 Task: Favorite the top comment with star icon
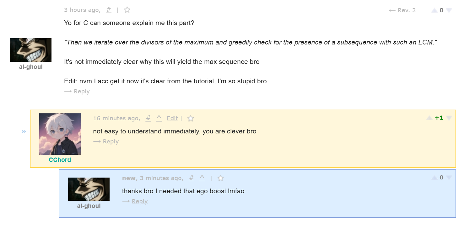tap(127, 10)
